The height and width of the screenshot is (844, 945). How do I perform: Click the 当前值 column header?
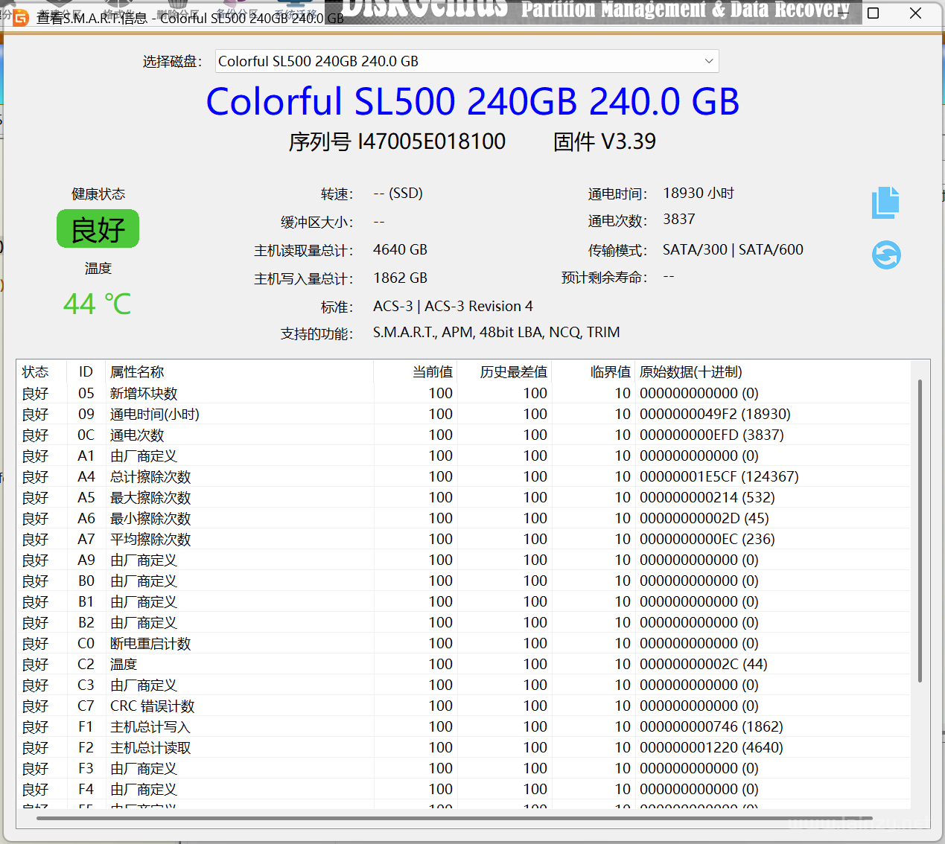(x=432, y=372)
